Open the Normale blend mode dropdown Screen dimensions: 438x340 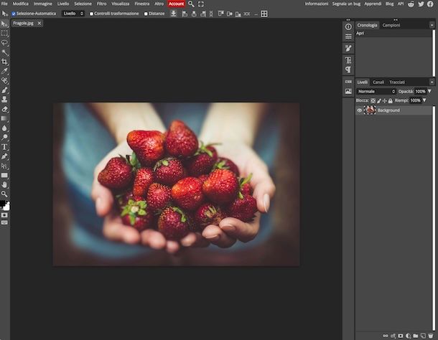[376, 91]
